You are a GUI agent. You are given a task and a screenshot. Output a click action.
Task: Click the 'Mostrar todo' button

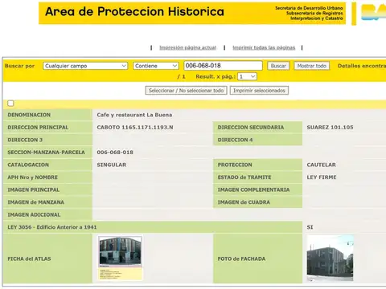(312, 66)
